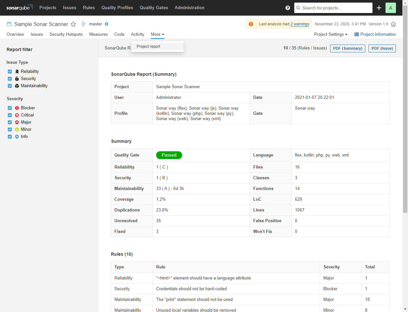408x312 pixels.
Task: Open Quality Gates in top navigation
Action: (154, 7)
